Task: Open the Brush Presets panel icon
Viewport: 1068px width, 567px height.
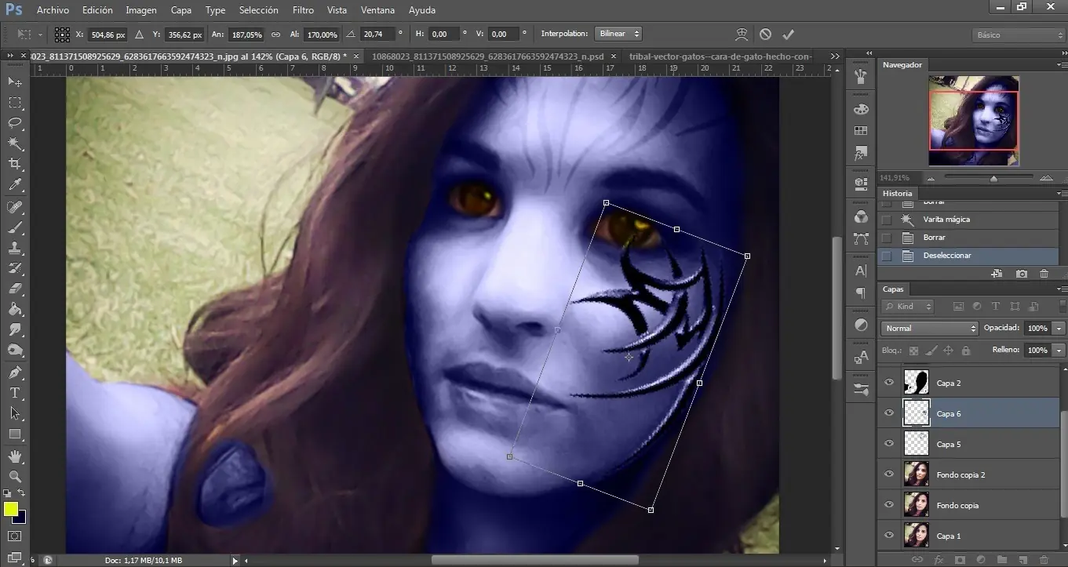Action: point(861,388)
